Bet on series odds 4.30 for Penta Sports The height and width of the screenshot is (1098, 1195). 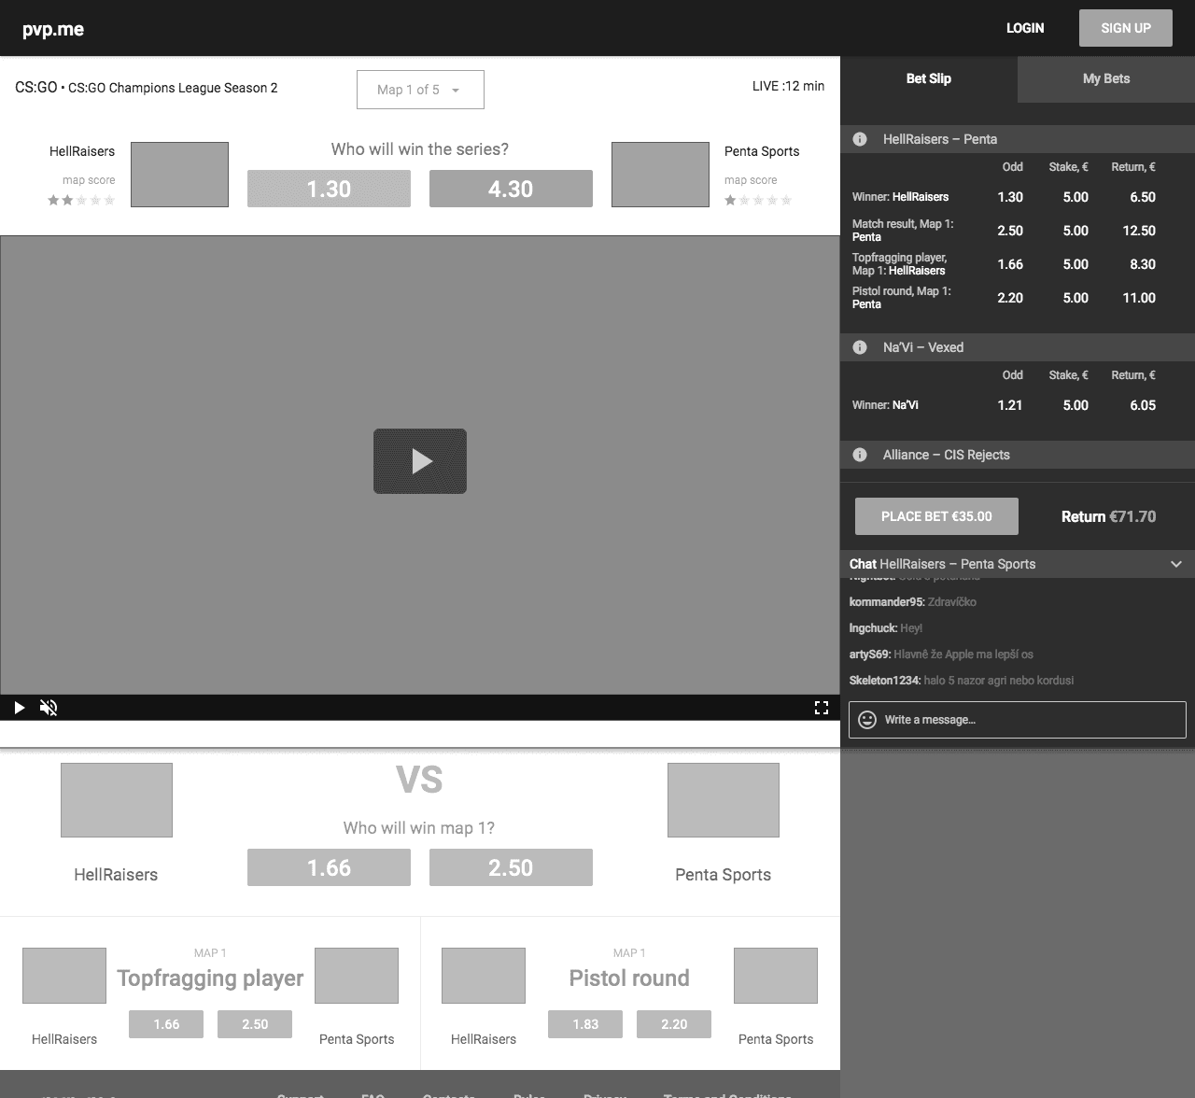(x=511, y=189)
